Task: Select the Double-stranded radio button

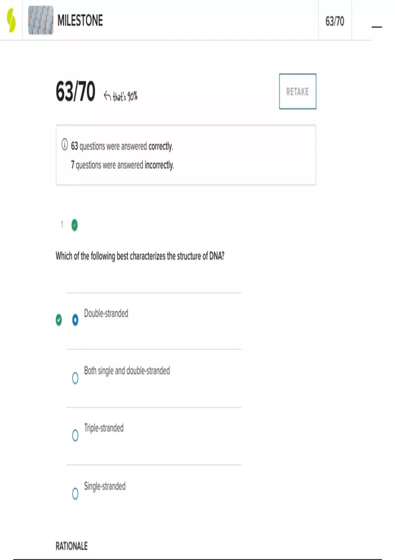Action: pos(75,320)
